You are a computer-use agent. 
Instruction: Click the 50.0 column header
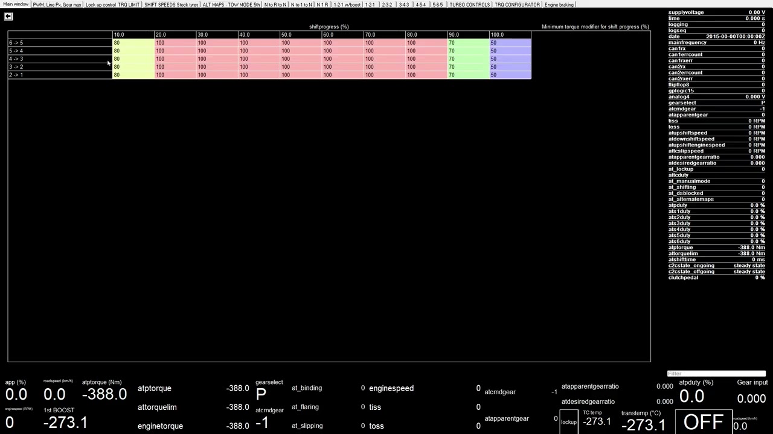(x=301, y=35)
